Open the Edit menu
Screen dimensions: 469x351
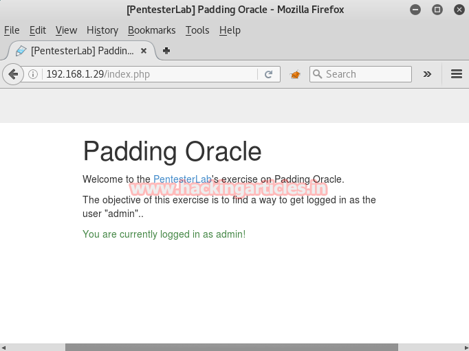38,30
